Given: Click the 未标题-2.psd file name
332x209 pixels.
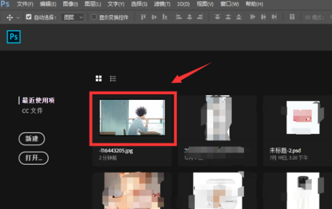Looking at the screenshot, I should pos(285,151).
